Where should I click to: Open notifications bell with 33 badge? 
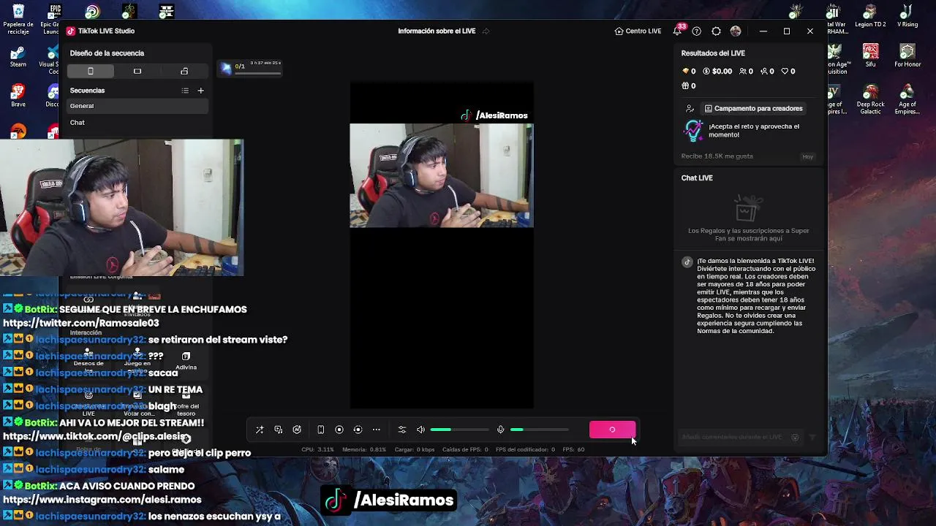tap(677, 31)
